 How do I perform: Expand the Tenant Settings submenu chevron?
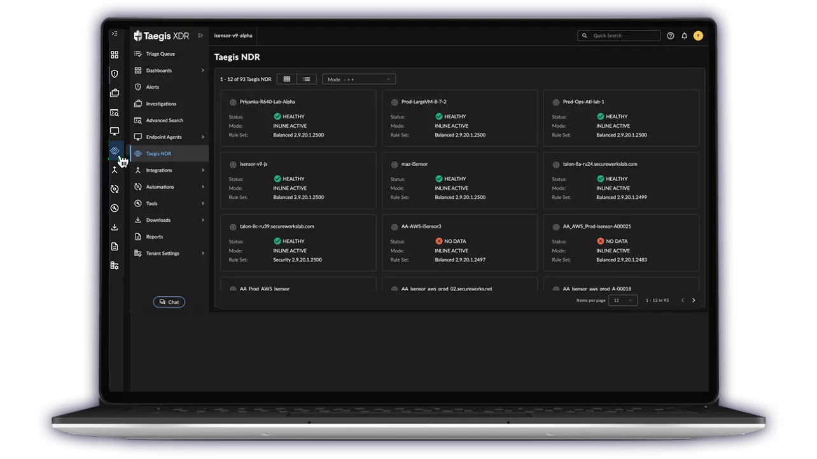click(203, 253)
